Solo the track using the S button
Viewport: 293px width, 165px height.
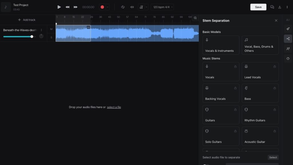[52, 37]
